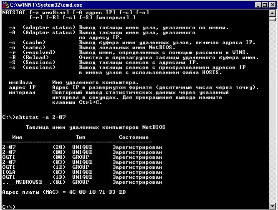Click the OGTI <00> GROUP row

tap(82, 157)
